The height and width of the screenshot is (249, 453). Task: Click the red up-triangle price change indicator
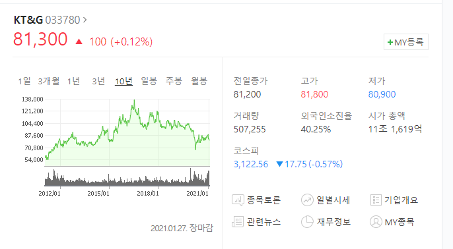[79, 41]
